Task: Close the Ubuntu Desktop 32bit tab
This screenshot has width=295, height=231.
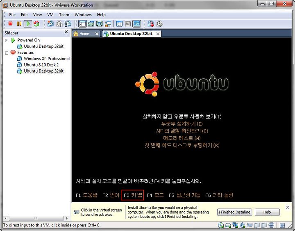Action: pos(158,34)
